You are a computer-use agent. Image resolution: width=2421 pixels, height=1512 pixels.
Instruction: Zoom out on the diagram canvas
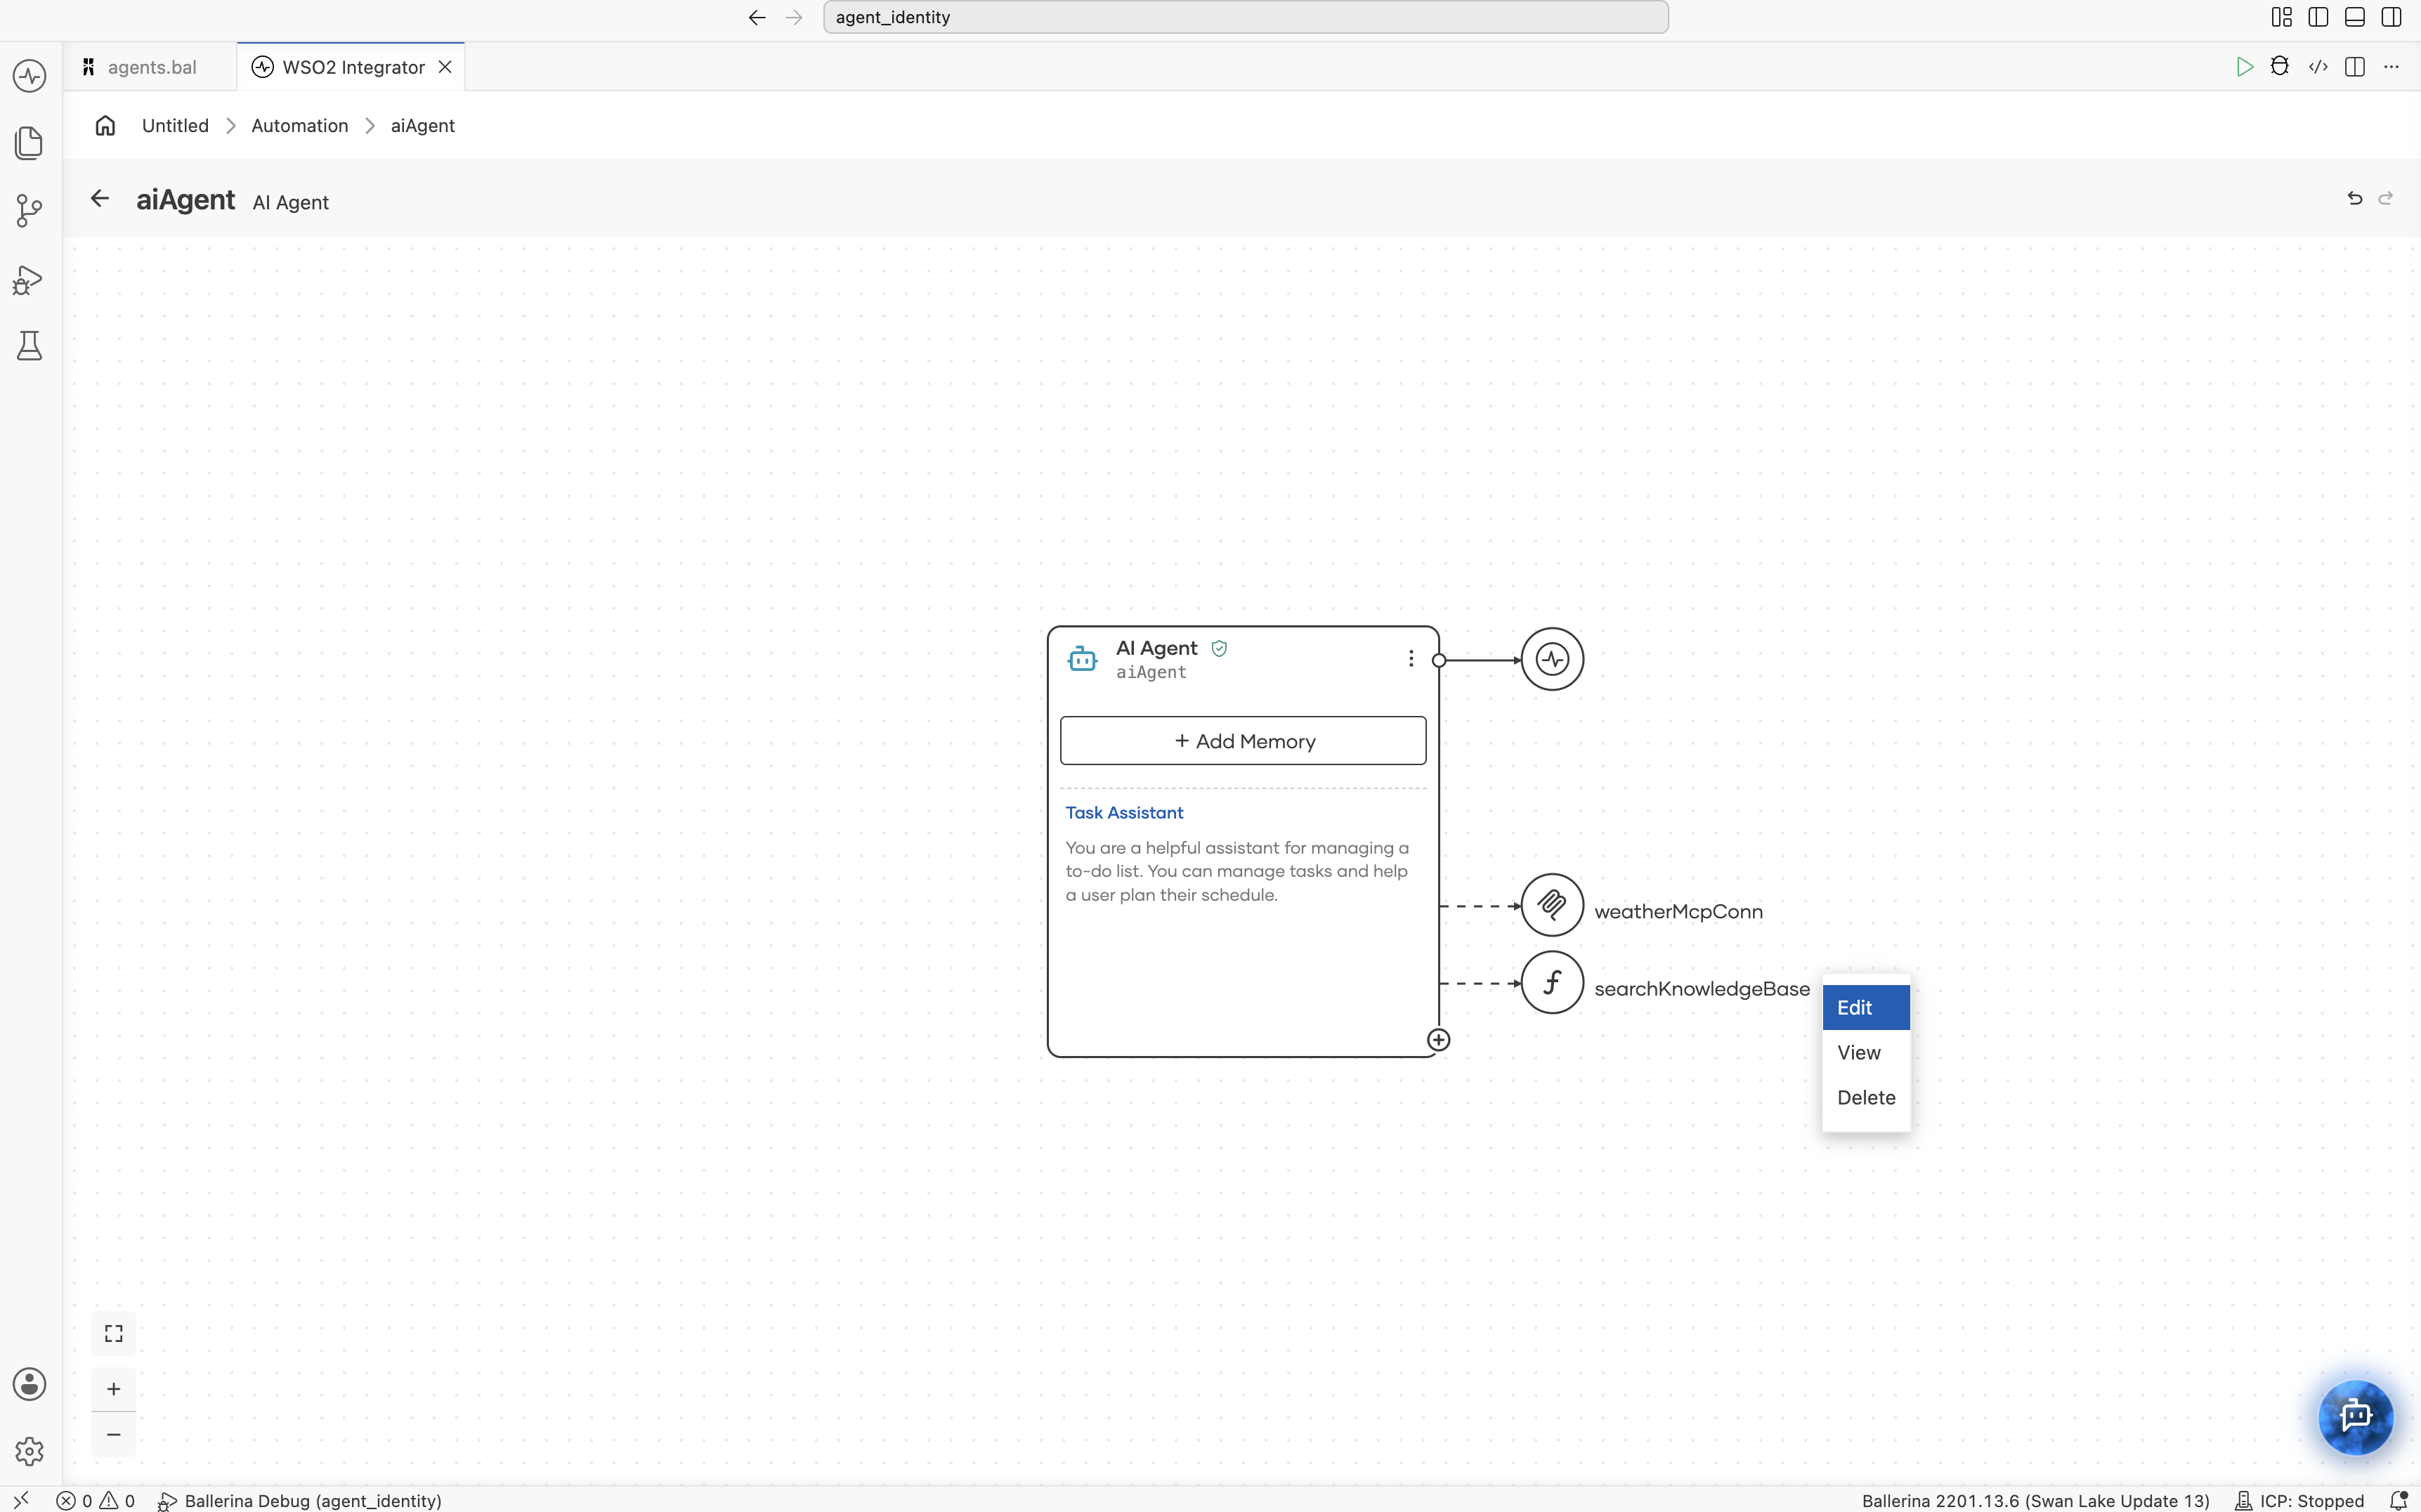pos(114,1434)
